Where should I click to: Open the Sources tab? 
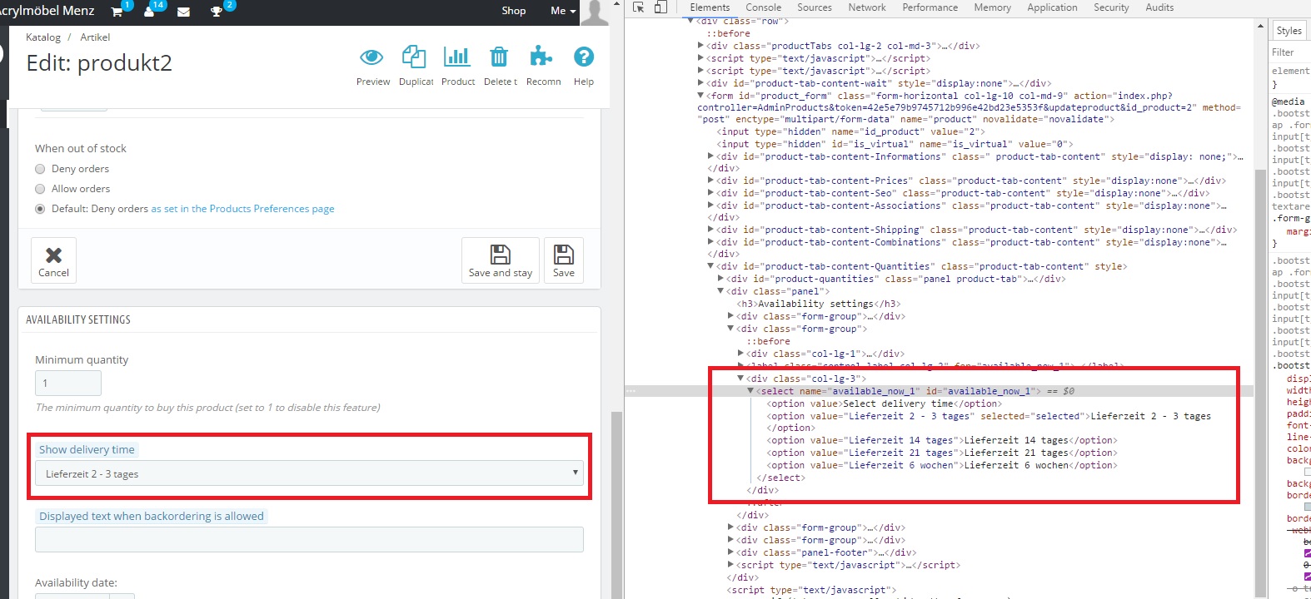pos(815,7)
